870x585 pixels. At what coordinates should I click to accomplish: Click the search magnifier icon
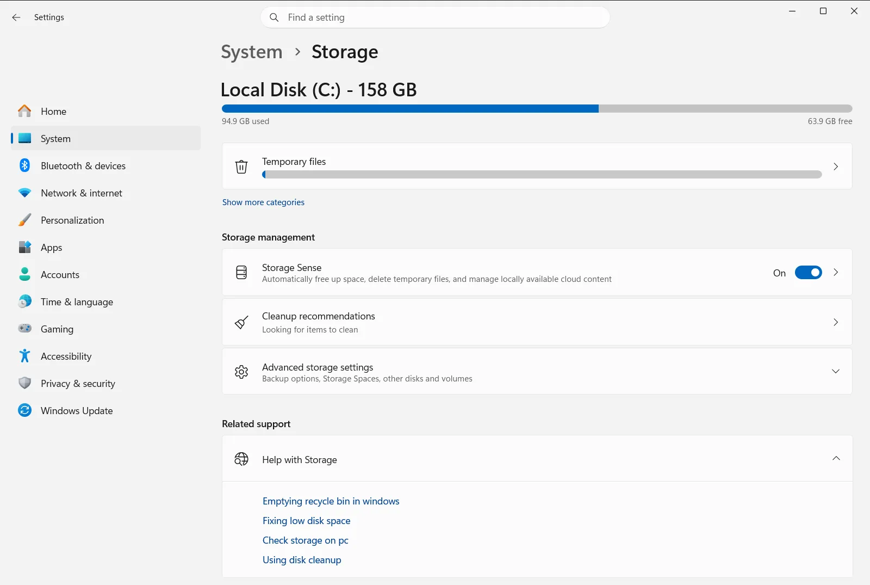[x=274, y=17]
